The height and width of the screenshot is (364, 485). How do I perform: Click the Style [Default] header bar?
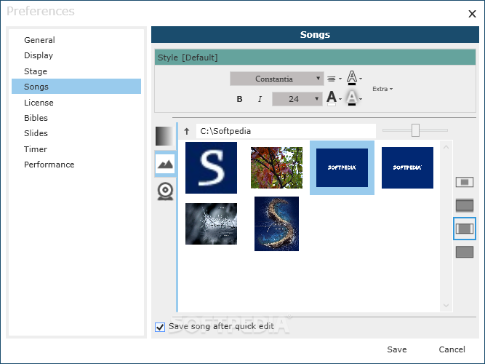click(315, 58)
